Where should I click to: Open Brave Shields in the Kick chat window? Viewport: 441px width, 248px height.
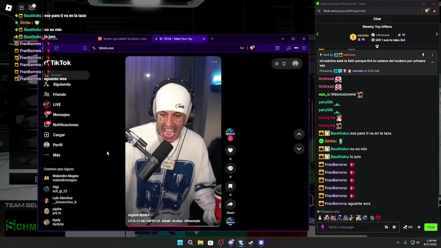pos(427,11)
